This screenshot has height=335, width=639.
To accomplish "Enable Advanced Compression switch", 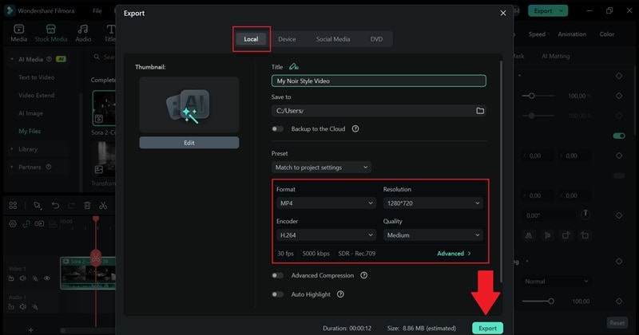I will (x=277, y=275).
